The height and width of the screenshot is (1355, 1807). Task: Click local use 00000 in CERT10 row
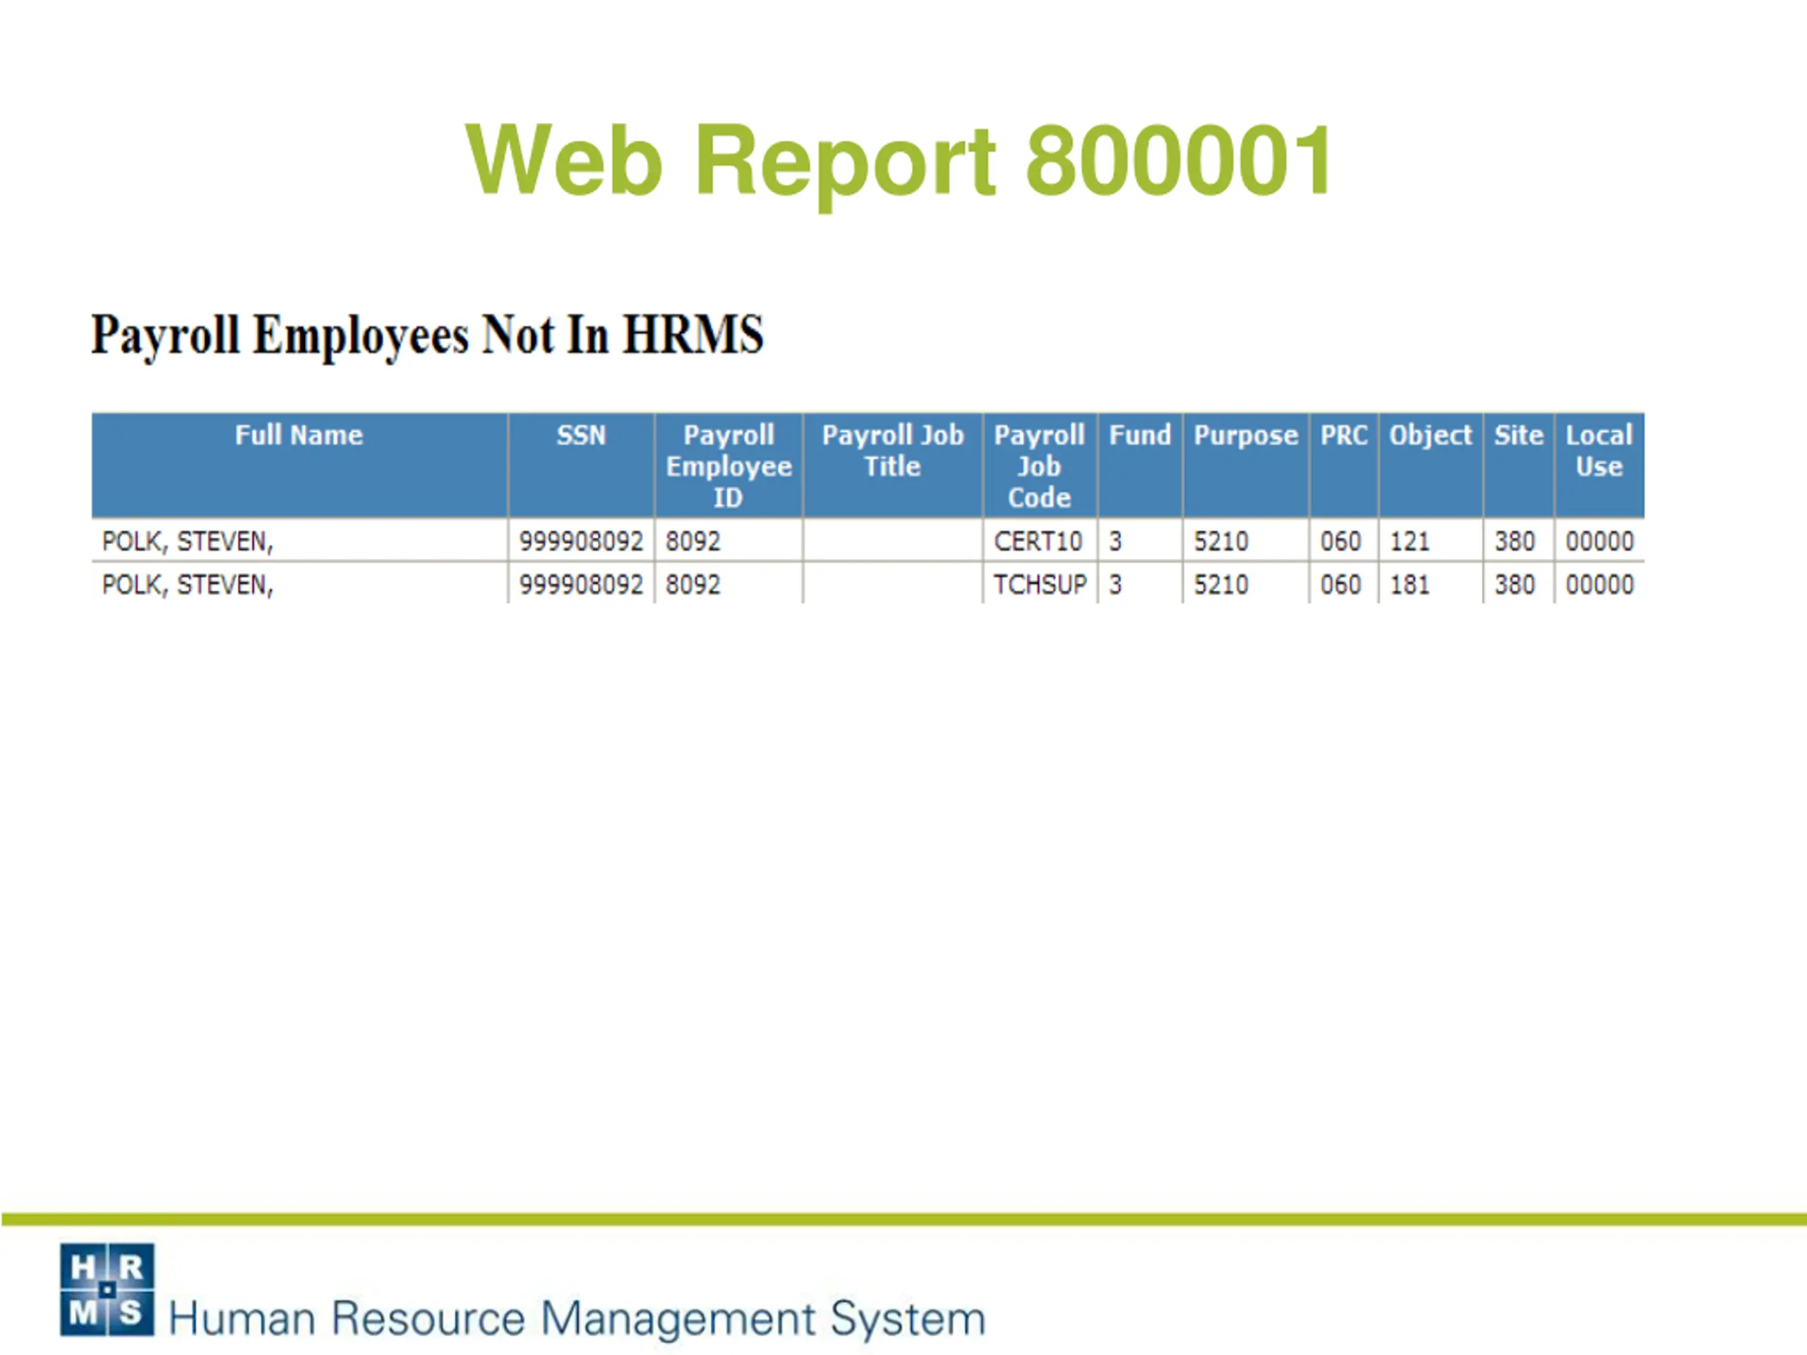1599,541
